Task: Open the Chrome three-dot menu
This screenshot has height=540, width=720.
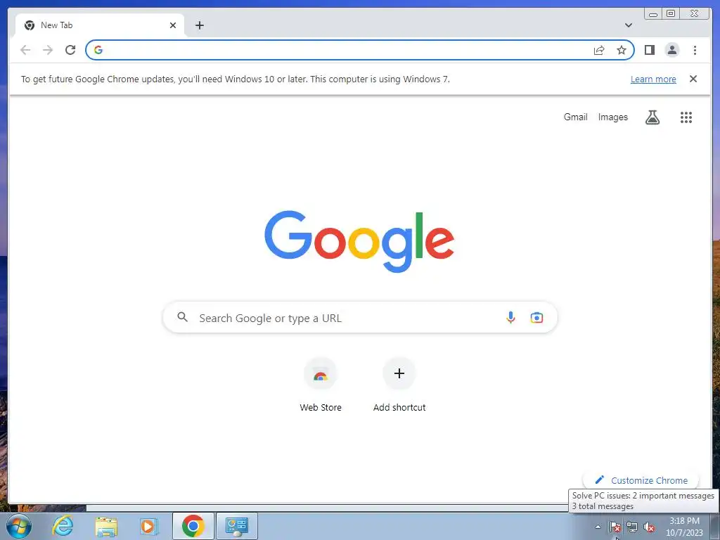Action: [695, 50]
